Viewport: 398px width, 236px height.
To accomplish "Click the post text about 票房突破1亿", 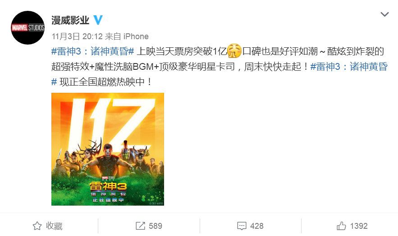I will 182,51.
